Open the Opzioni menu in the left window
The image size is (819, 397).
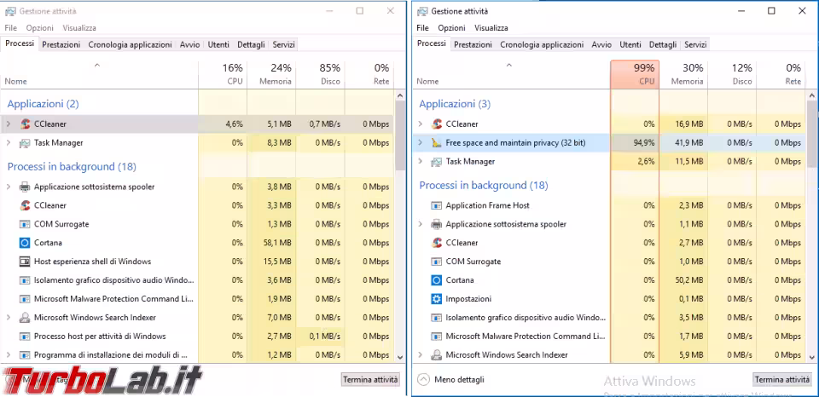click(39, 28)
